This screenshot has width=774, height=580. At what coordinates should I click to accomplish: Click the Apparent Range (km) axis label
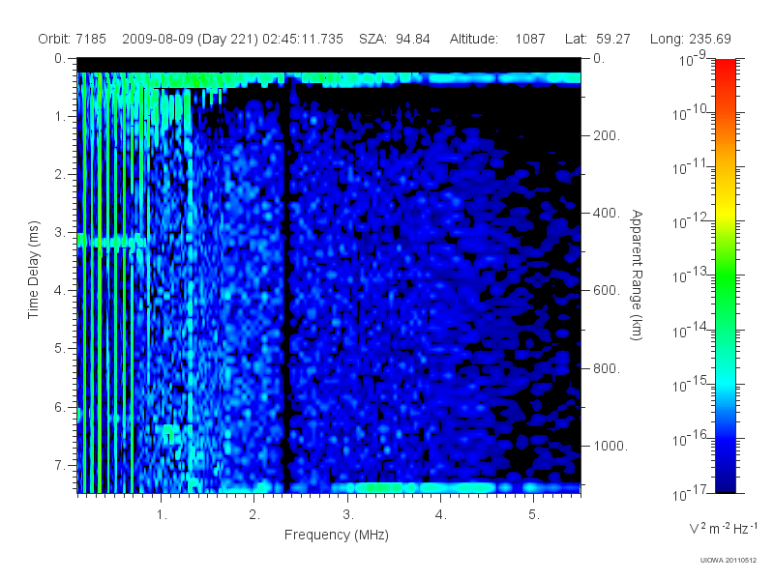pos(637,275)
